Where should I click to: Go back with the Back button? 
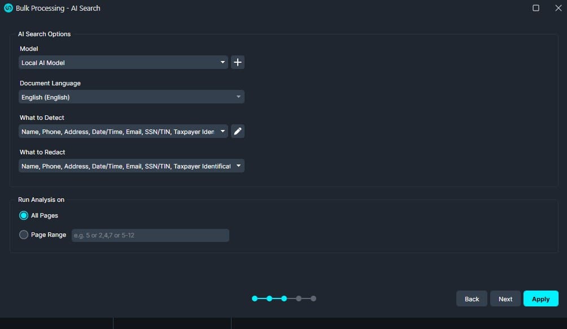(x=472, y=299)
